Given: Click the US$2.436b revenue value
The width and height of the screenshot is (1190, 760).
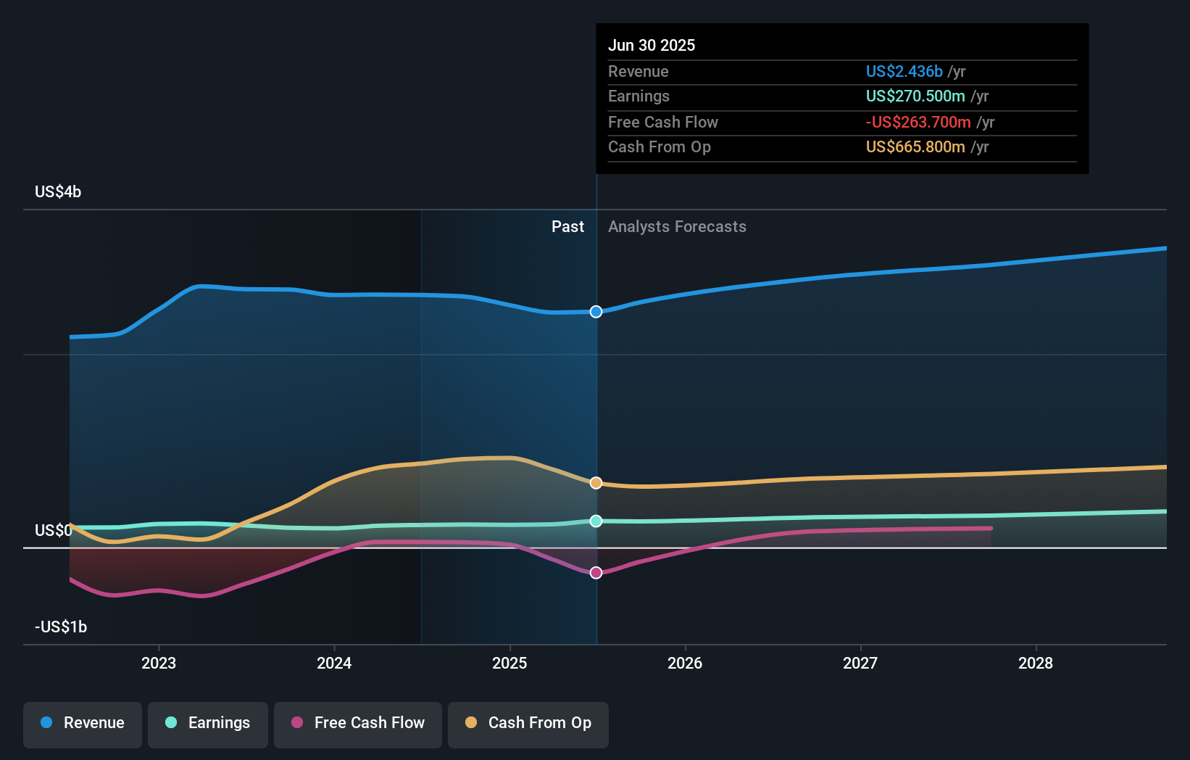Looking at the screenshot, I should (904, 71).
